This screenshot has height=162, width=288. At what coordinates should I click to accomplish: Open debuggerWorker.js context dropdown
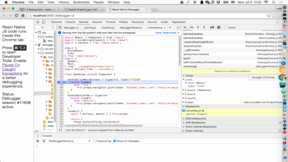pyautogui.click(x=69, y=141)
